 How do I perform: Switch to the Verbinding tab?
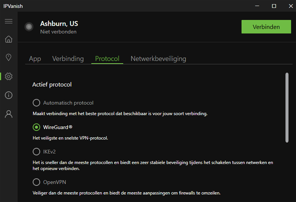click(x=68, y=59)
